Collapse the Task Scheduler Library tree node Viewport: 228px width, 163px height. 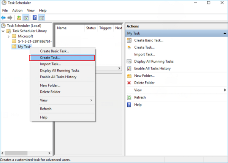click(x=3, y=31)
